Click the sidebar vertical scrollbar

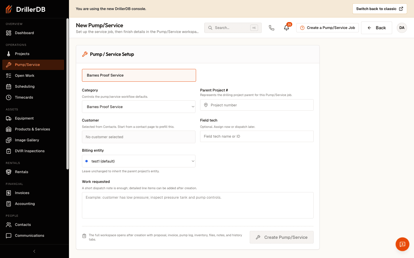coord(68,94)
